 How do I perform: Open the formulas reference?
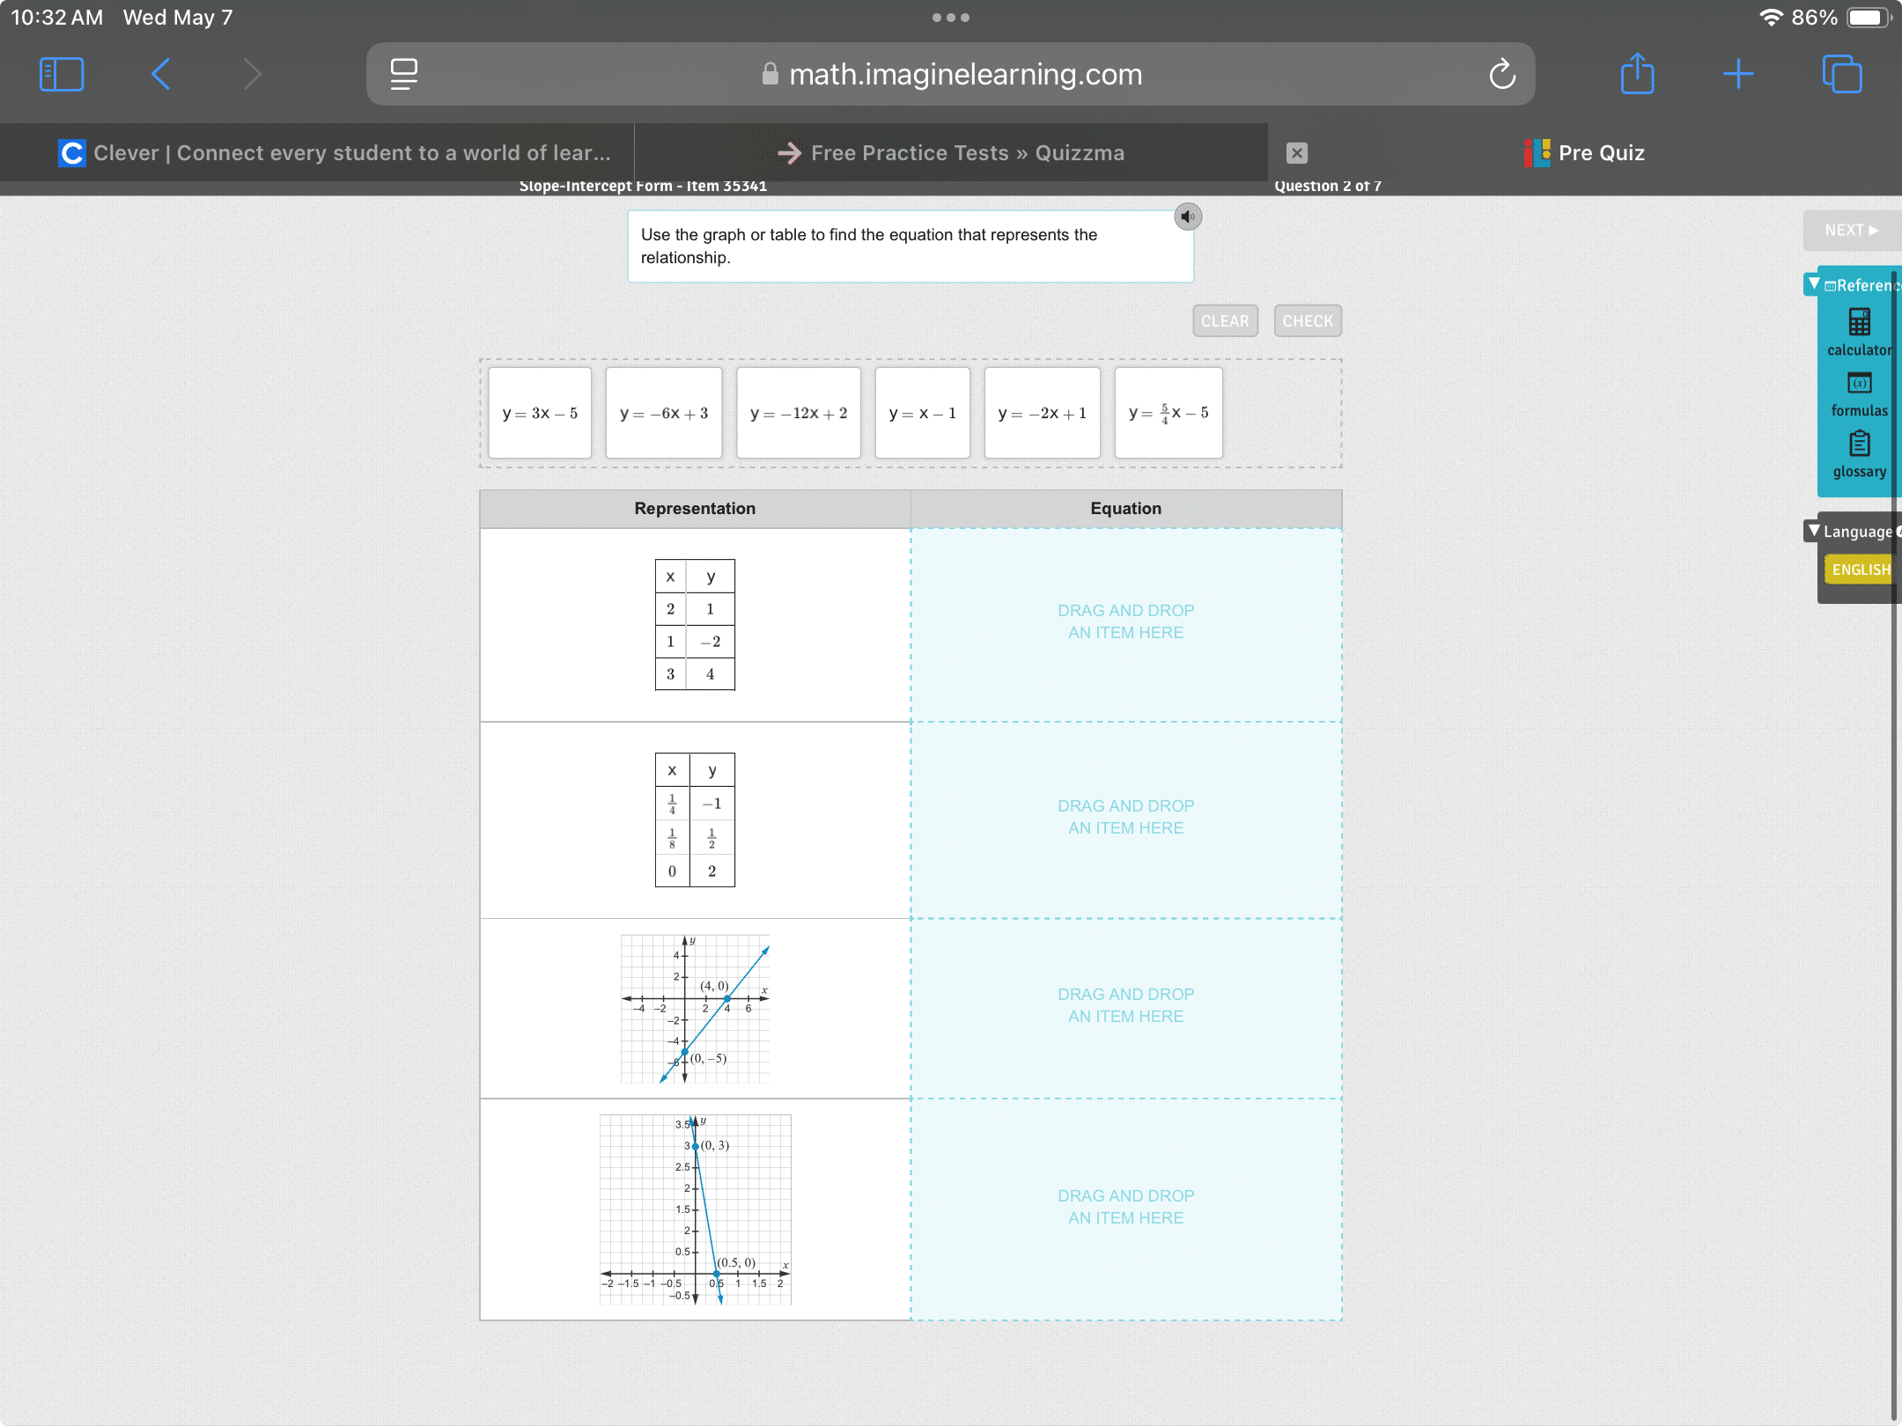click(x=1859, y=393)
